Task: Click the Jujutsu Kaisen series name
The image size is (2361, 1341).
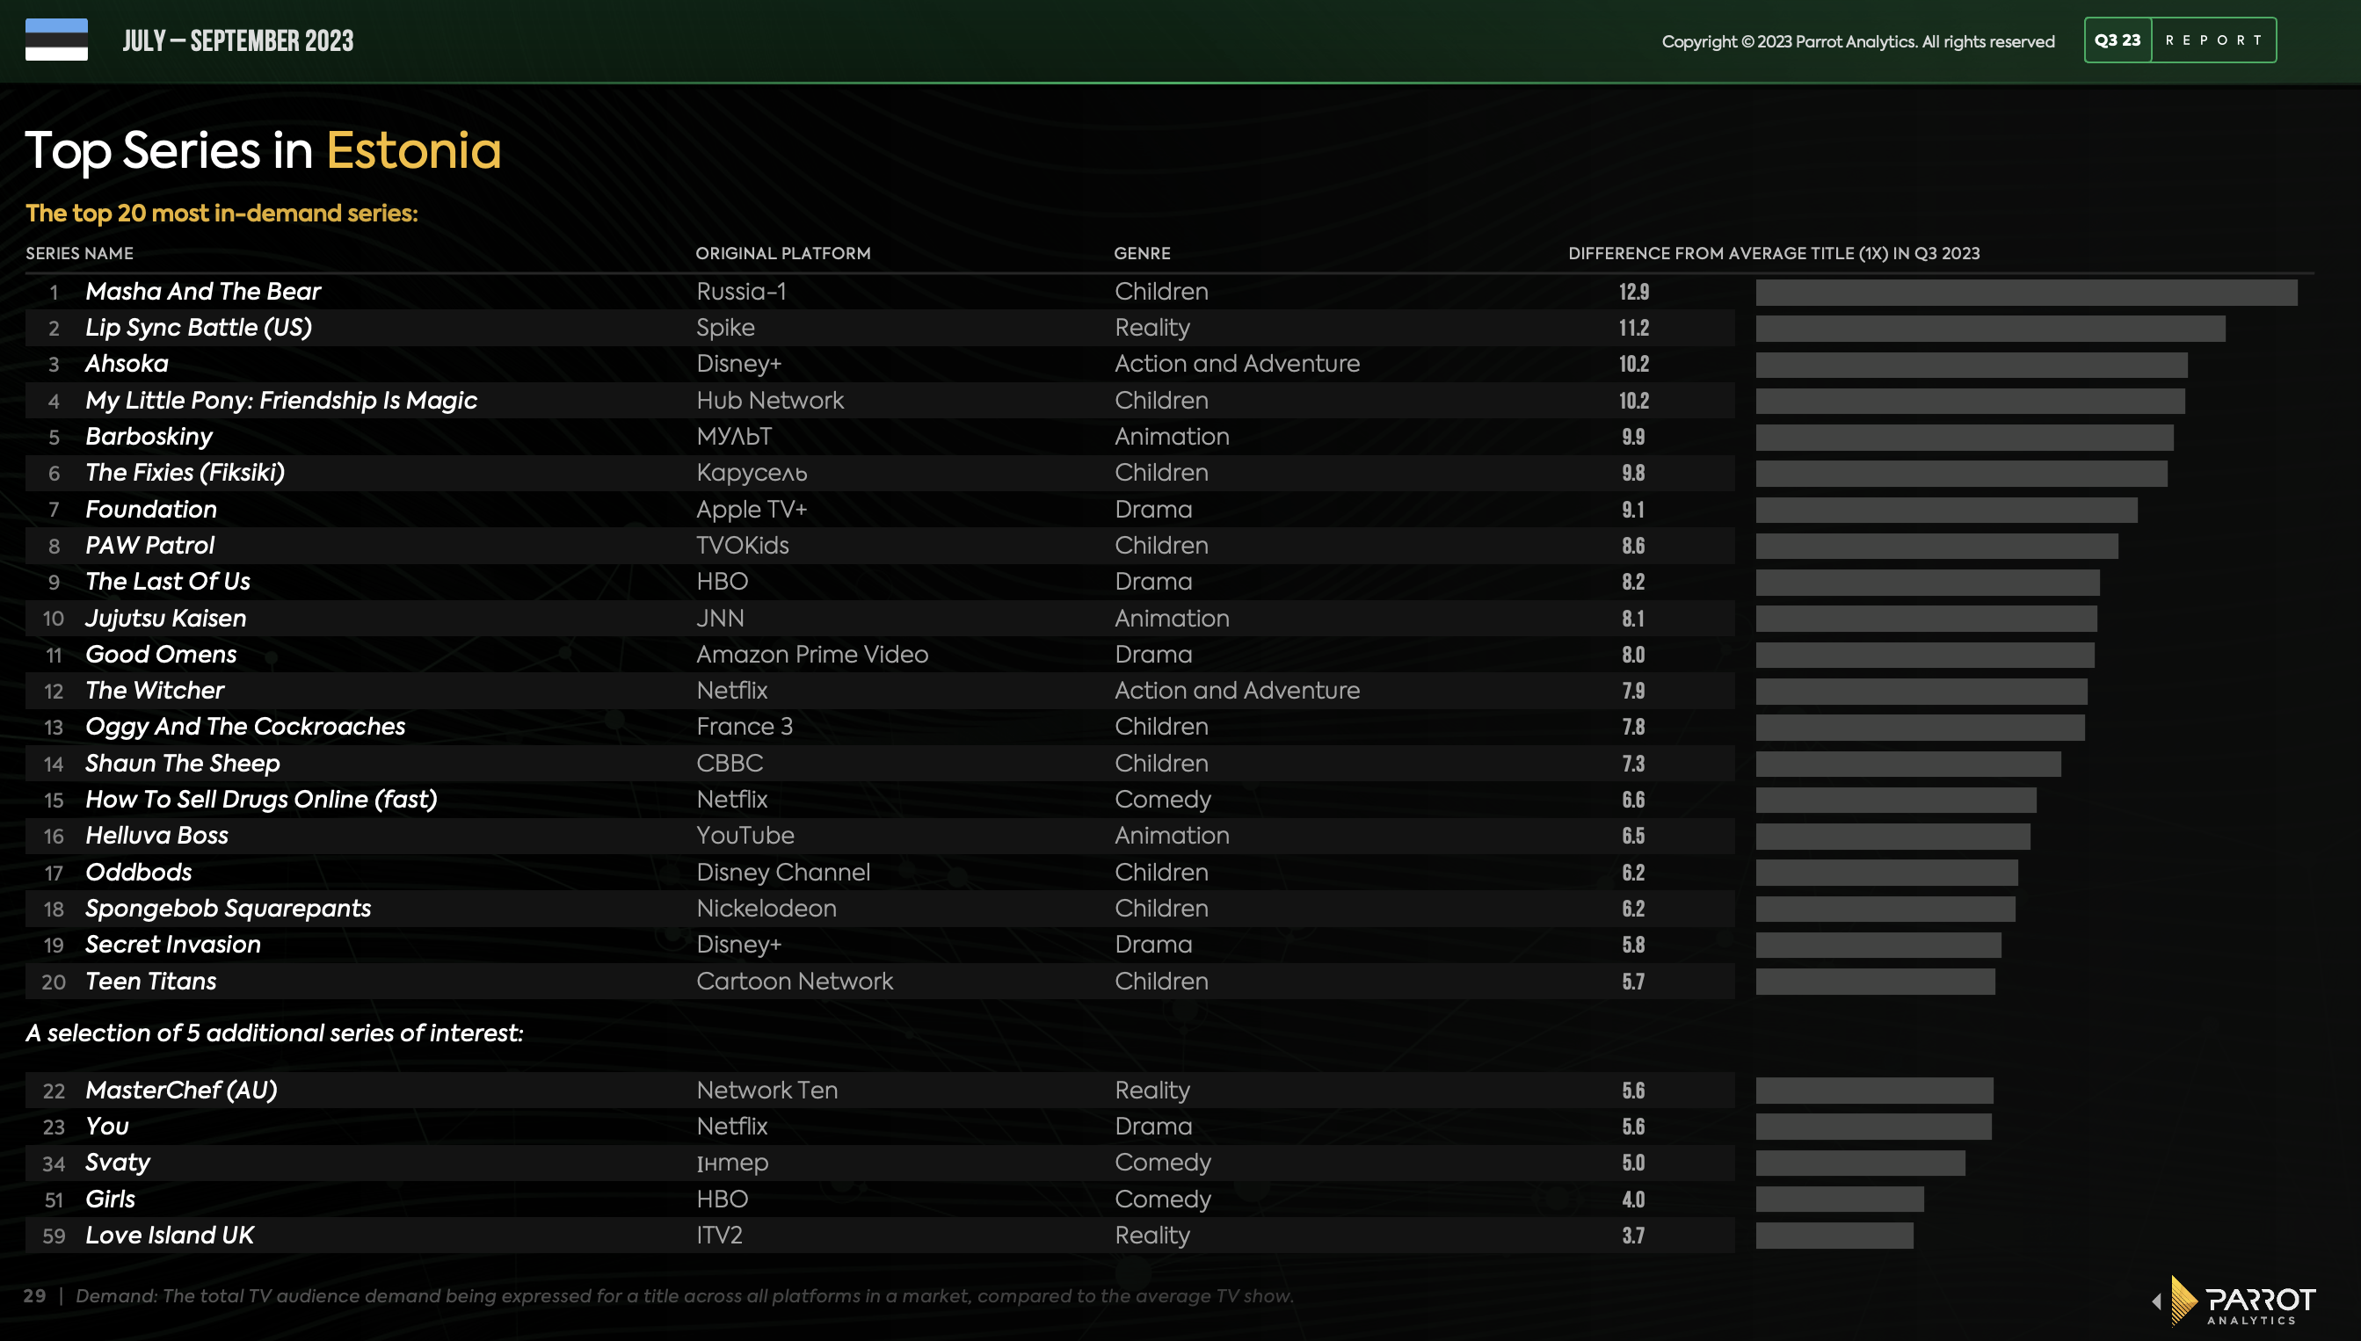Action: click(x=166, y=618)
